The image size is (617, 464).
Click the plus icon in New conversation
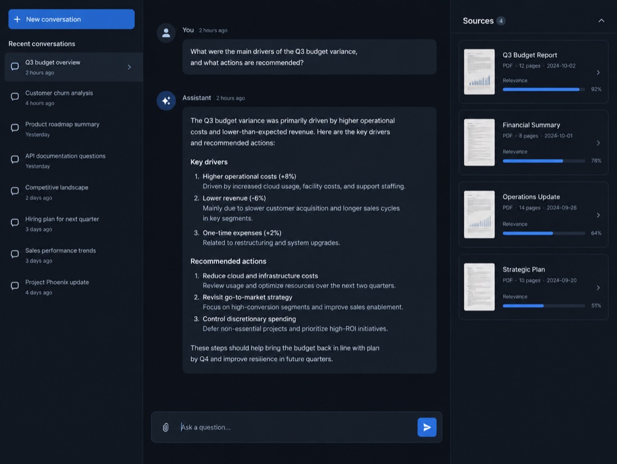pyautogui.click(x=17, y=19)
